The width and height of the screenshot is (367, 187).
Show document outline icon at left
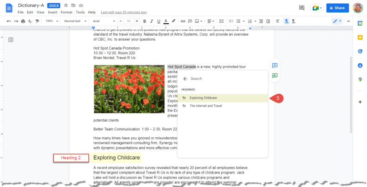coord(11,40)
